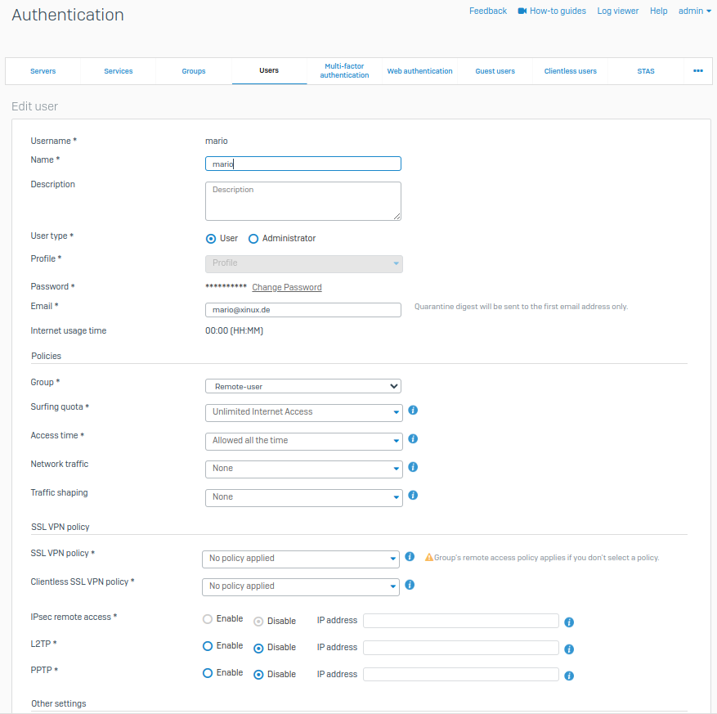This screenshot has width=717, height=714.
Task: Open the more tabs ellipsis menu
Action: pyautogui.click(x=698, y=71)
